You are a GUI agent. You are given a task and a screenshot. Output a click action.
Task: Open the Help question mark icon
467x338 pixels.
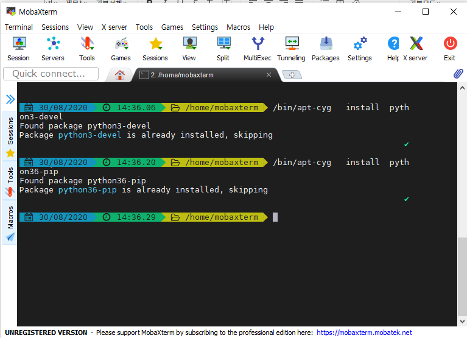pyautogui.click(x=393, y=49)
